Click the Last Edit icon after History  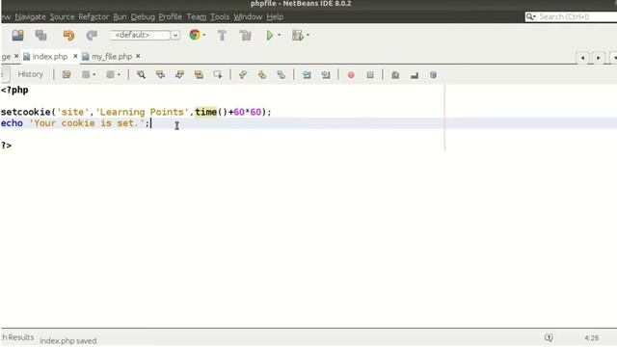(x=67, y=74)
